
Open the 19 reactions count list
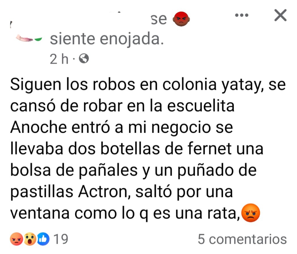tap(61, 239)
